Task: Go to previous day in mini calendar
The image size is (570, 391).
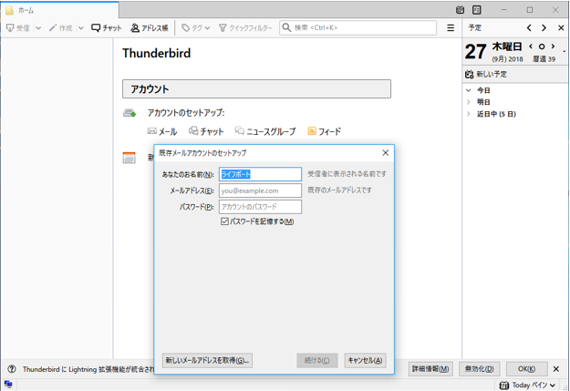Action: pyautogui.click(x=531, y=46)
